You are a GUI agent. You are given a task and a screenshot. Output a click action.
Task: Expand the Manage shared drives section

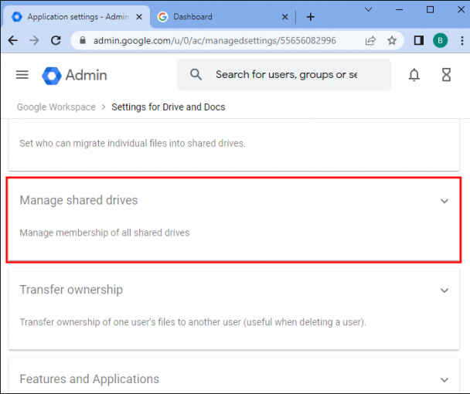click(x=444, y=201)
